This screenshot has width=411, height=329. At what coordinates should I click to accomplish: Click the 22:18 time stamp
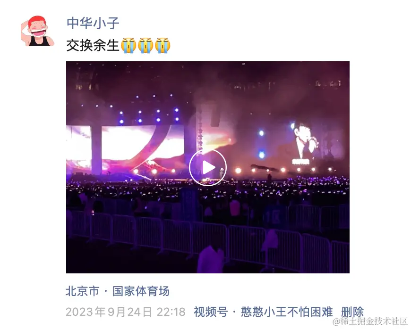click(171, 312)
